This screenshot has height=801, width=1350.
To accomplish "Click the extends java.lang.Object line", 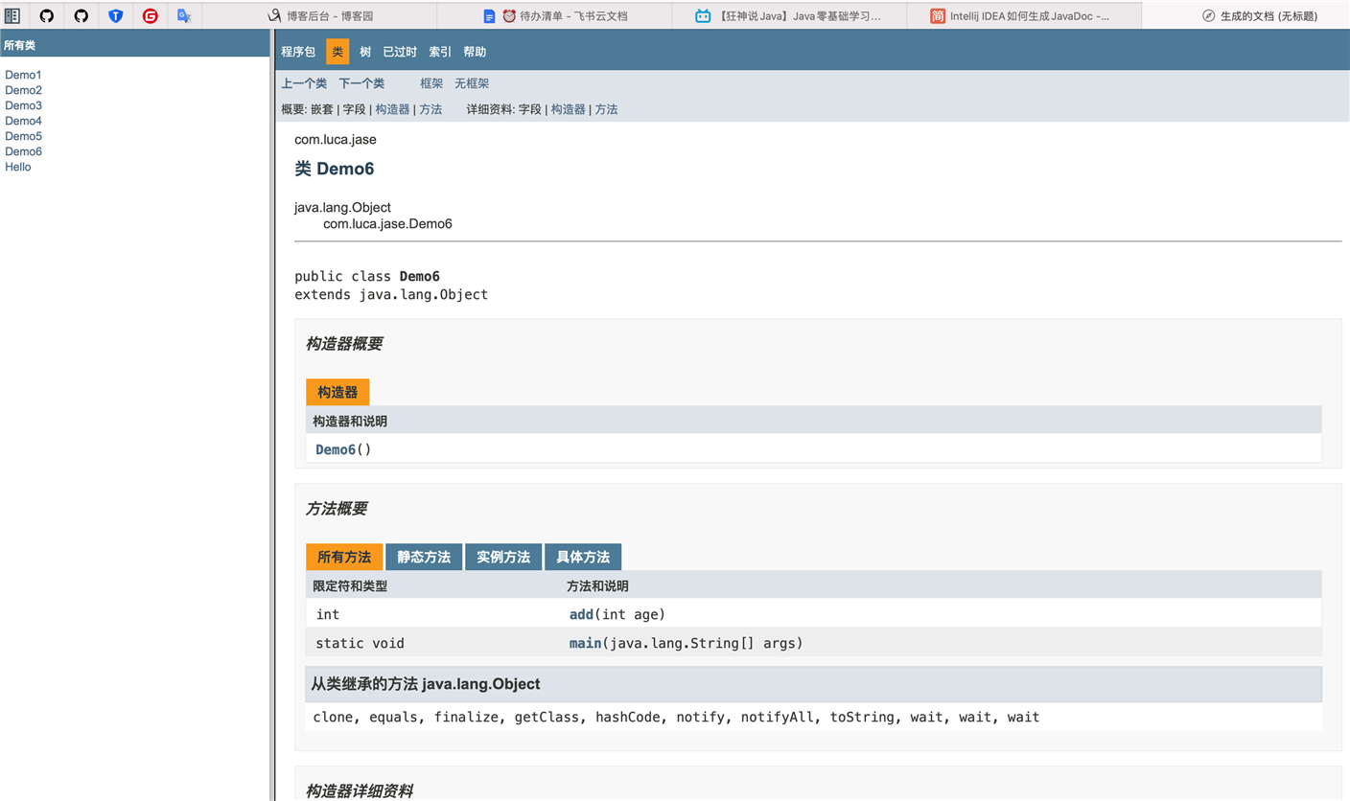I will (x=391, y=294).
